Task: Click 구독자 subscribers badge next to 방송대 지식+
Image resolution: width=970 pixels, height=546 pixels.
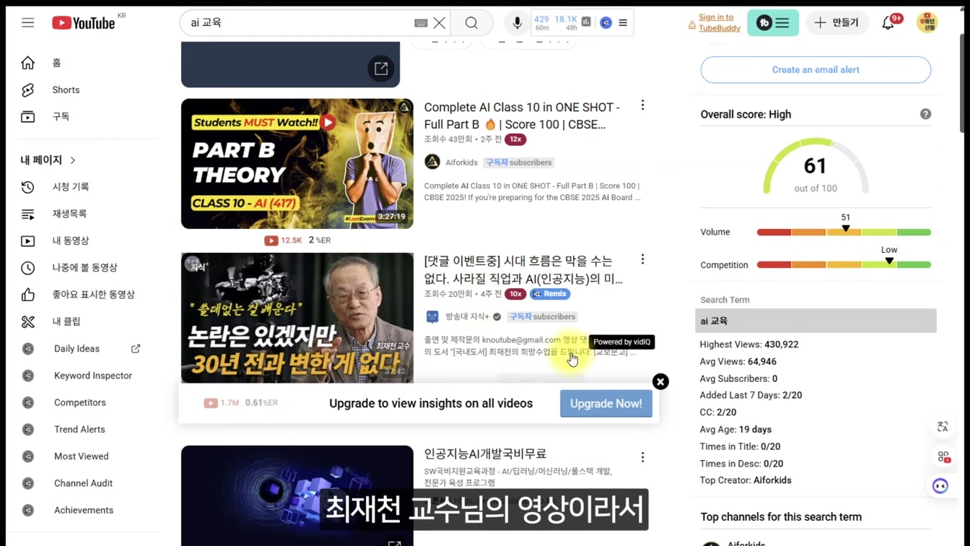Action: coord(543,316)
